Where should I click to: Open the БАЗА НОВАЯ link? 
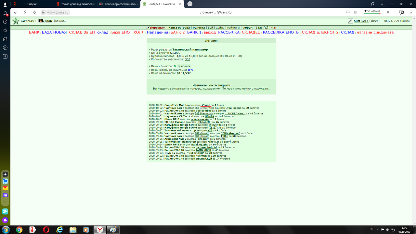point(54,32)
